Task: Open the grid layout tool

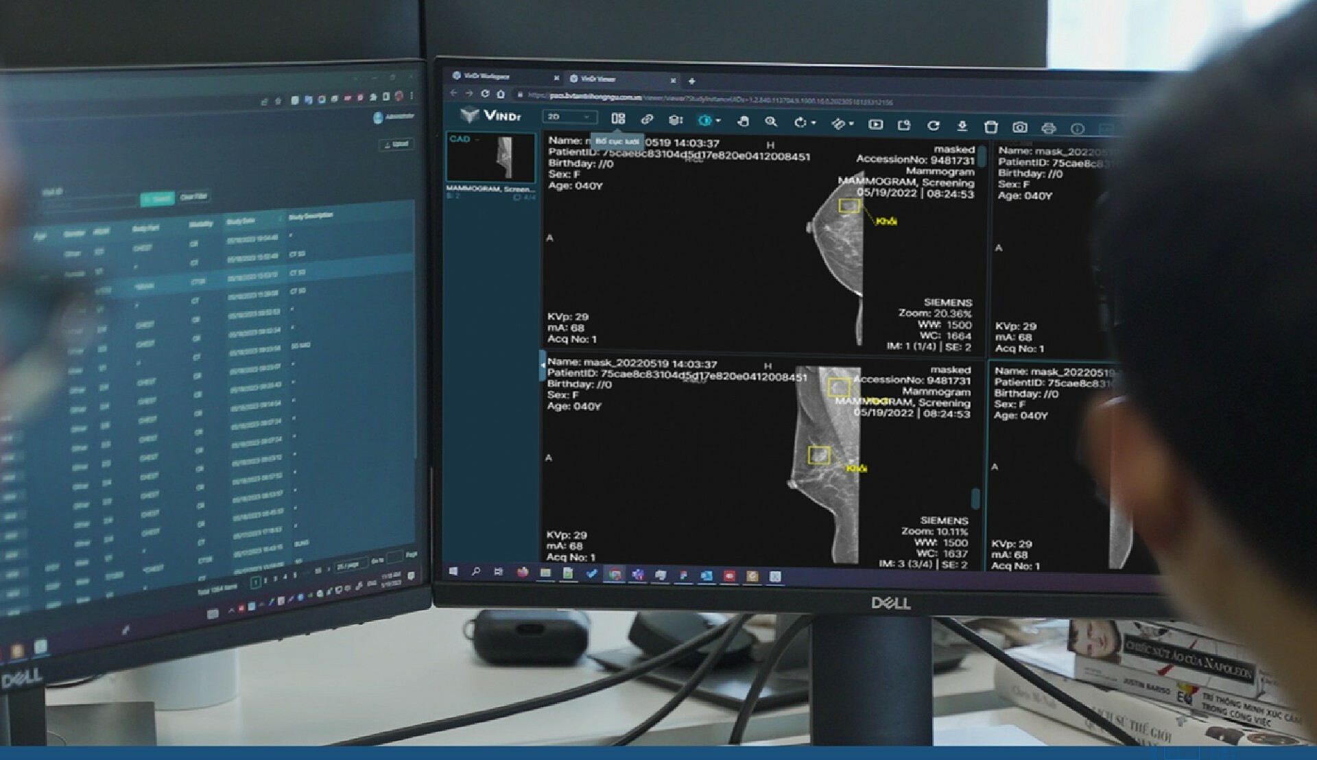Action: click(618, 119)
